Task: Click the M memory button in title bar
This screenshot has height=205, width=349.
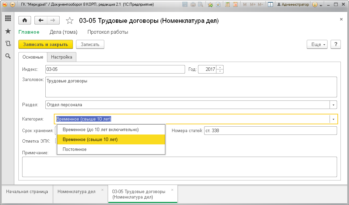Action: click(245, 4)
